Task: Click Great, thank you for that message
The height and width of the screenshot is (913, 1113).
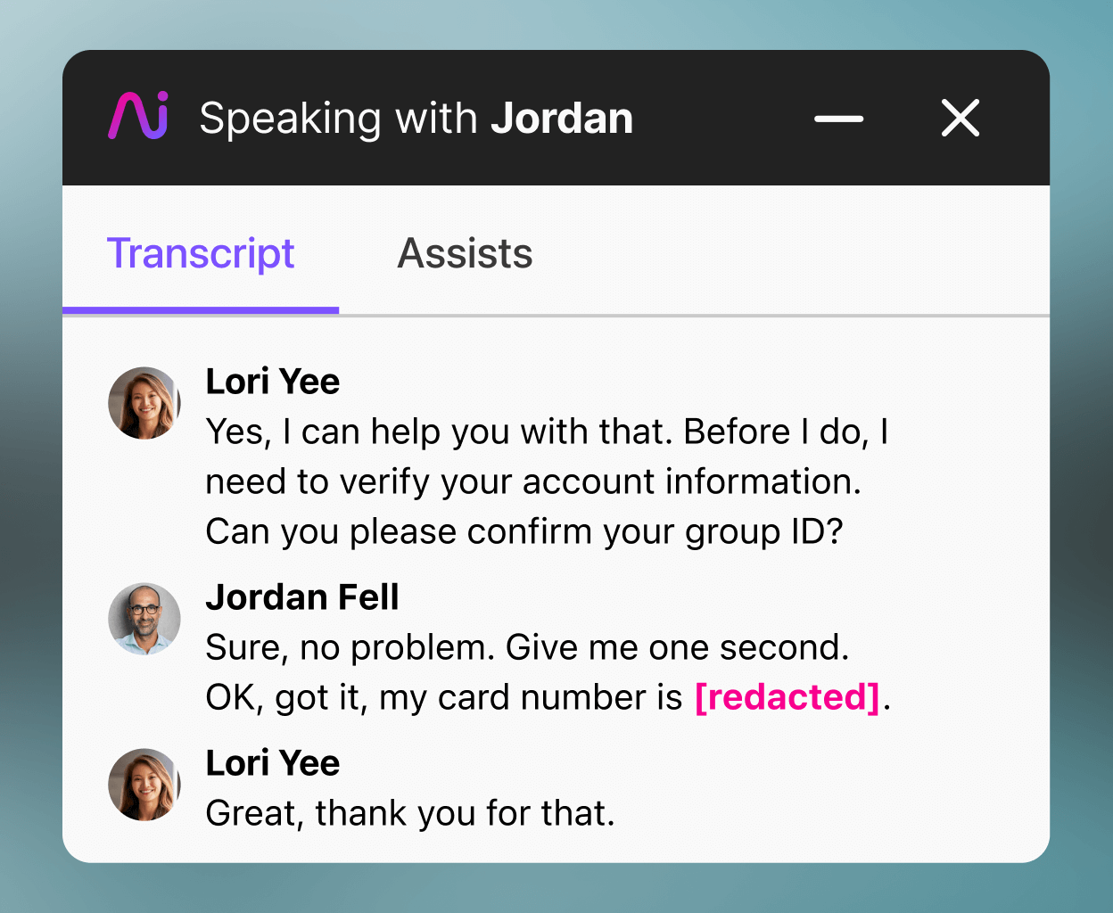Action: pyautogui.click(x=410, y=813)
